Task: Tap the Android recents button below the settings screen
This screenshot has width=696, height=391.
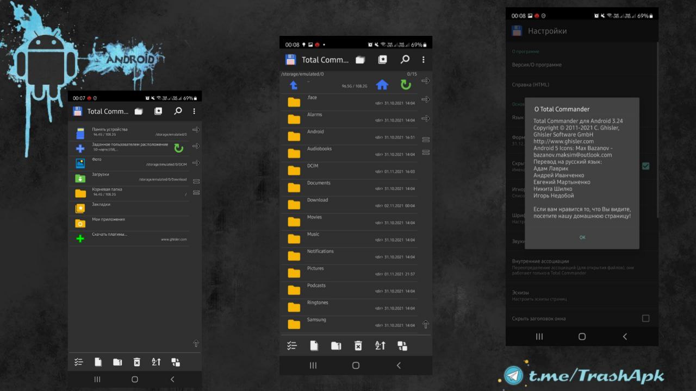Action: [539, 337]
